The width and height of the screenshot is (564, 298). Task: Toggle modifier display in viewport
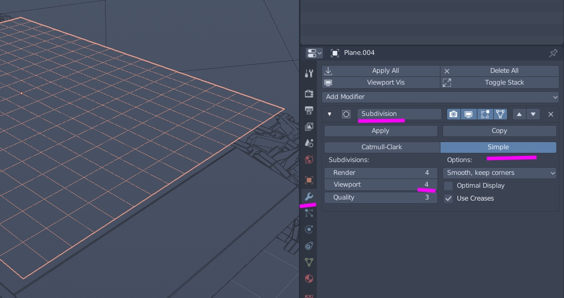468,114
